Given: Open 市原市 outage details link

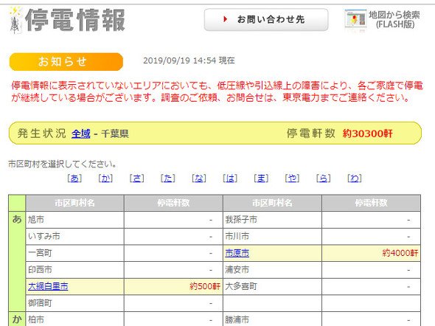Looking at the screenshot, I should click(x=237, y=253).
